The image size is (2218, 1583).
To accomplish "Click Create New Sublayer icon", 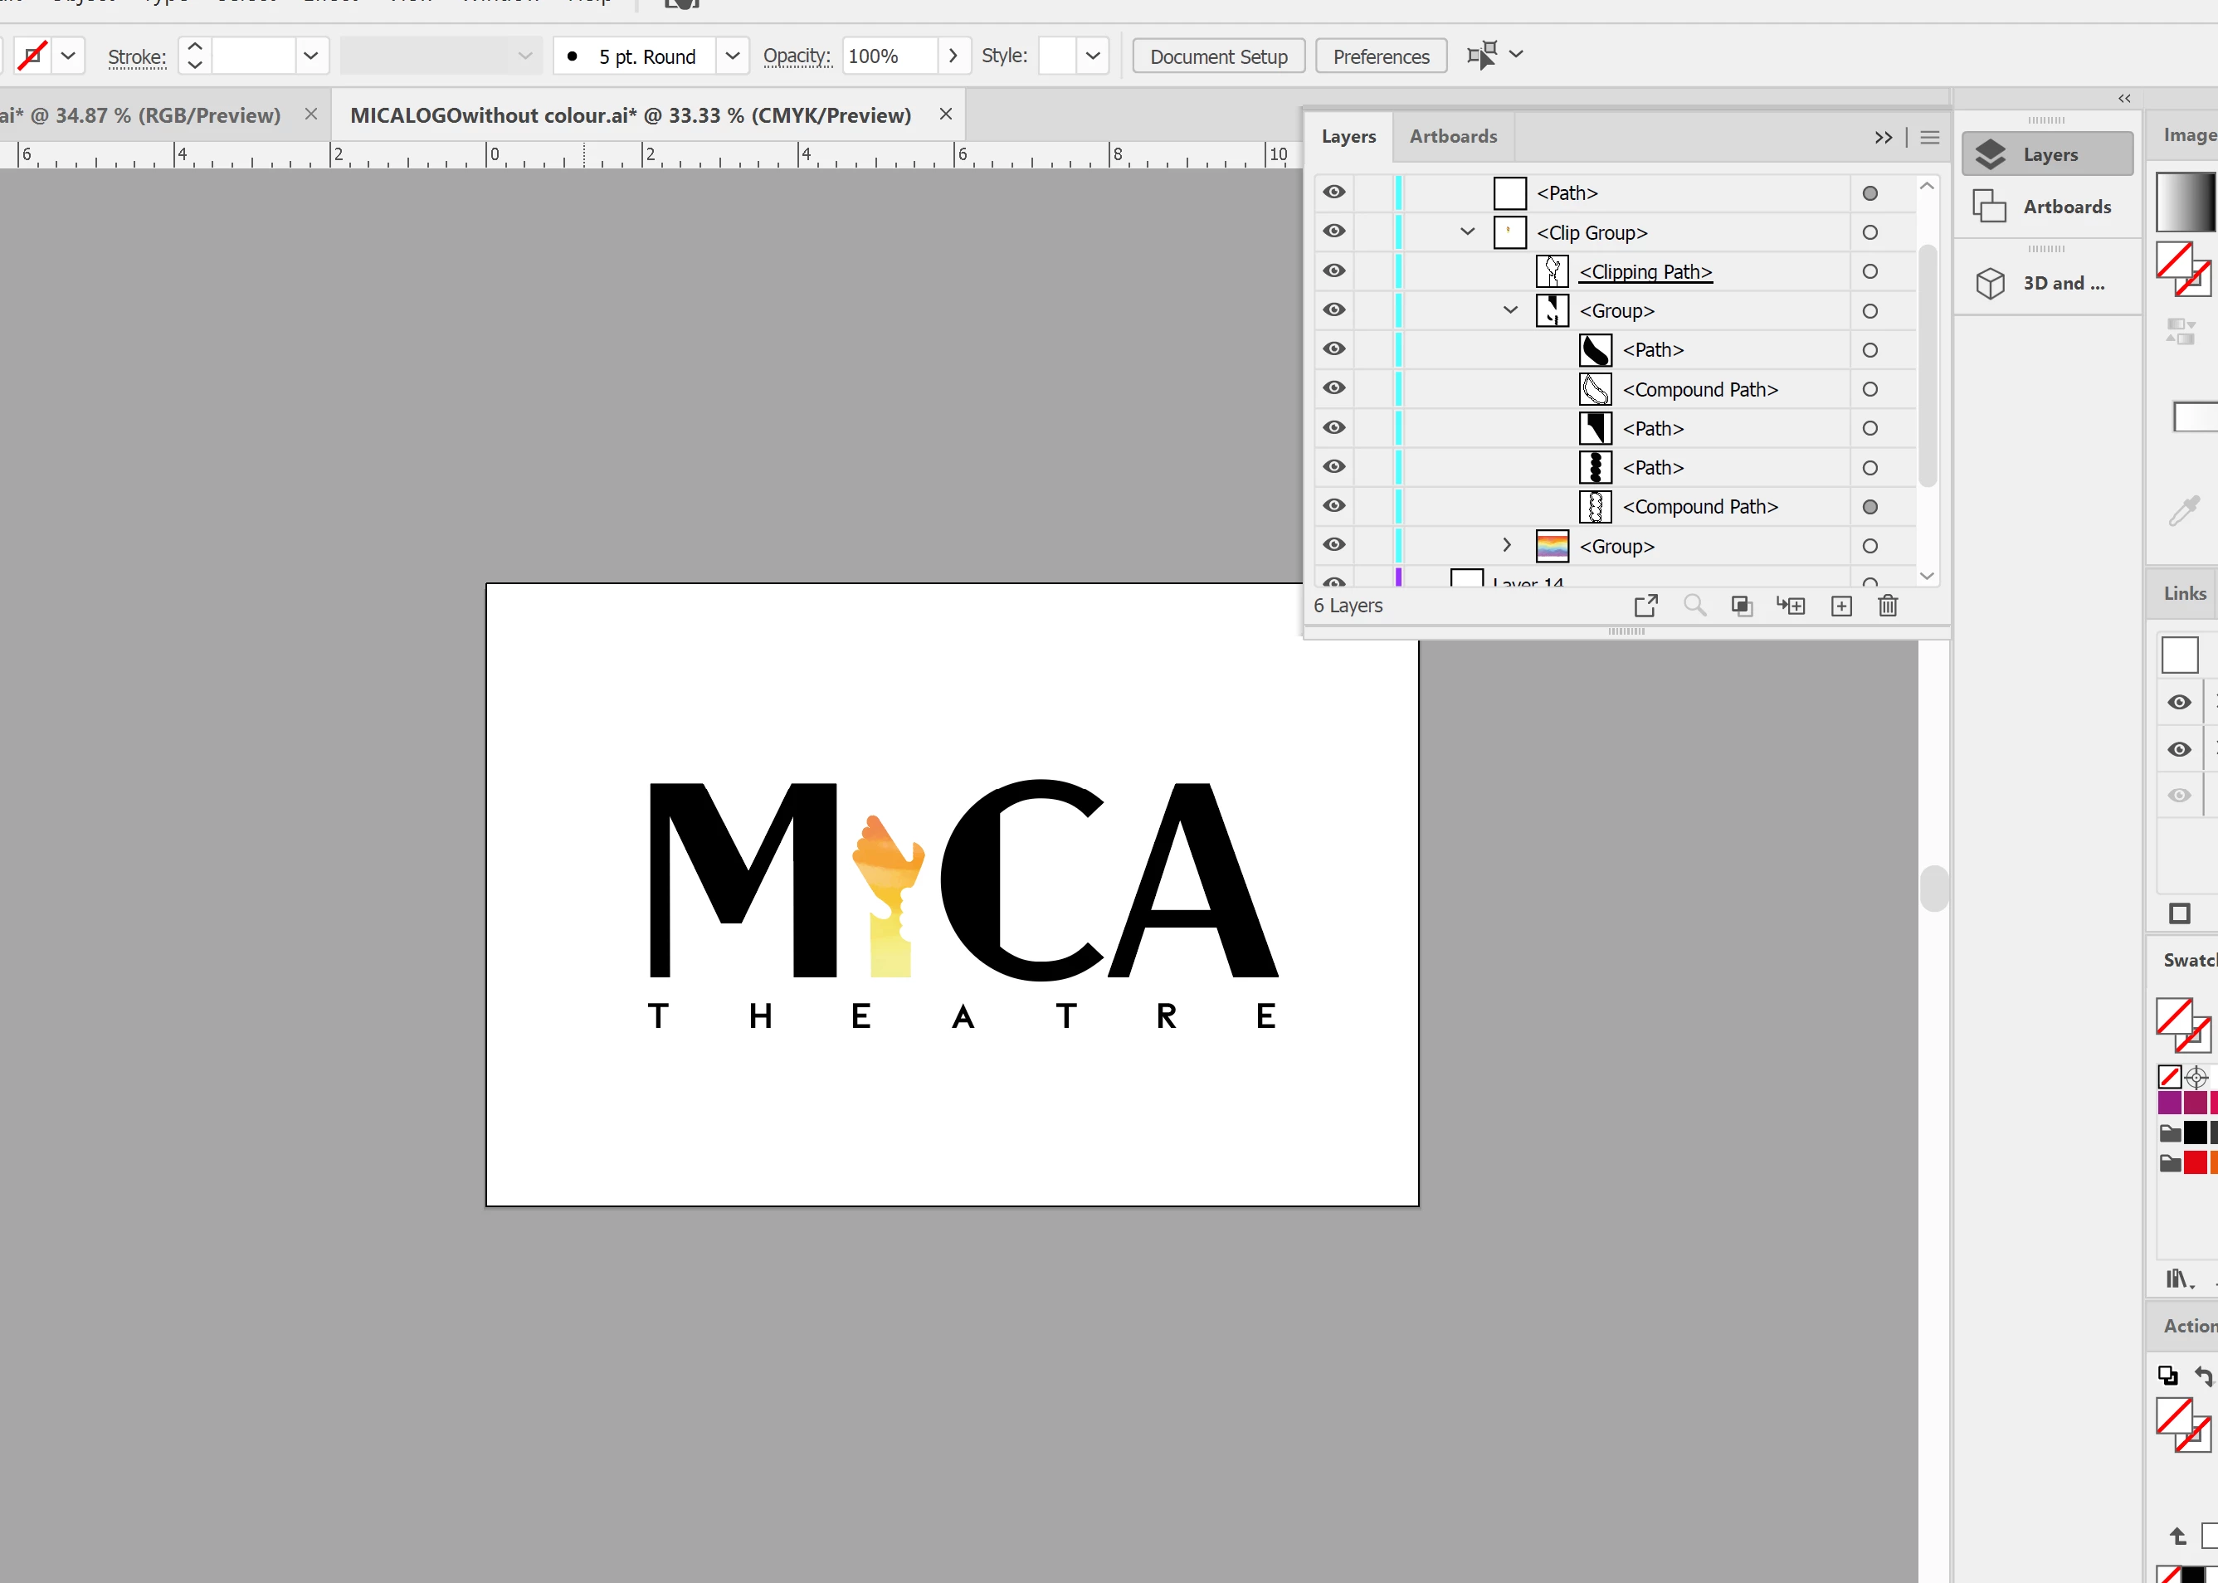I will click(1790, 606).
